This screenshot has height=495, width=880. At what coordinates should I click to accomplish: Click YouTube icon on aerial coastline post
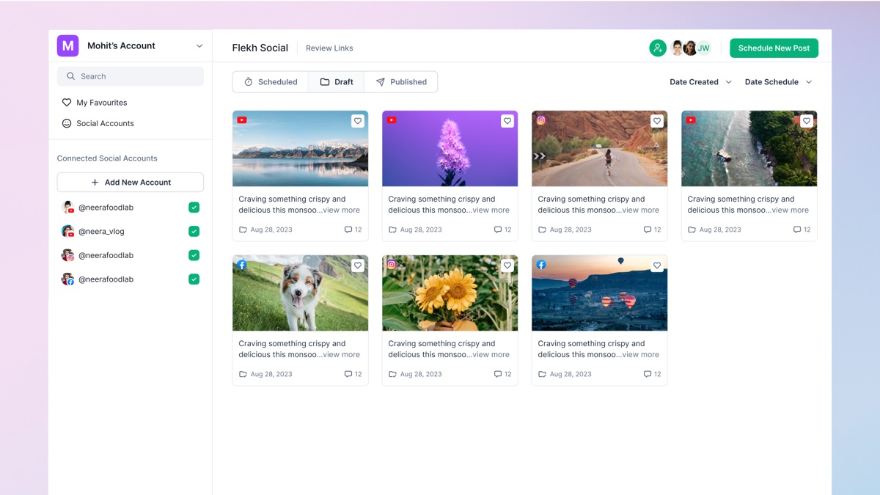coord(691,120)
